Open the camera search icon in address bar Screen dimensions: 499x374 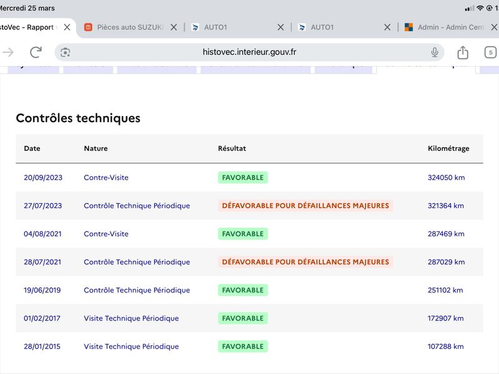(x=65, y=52)
